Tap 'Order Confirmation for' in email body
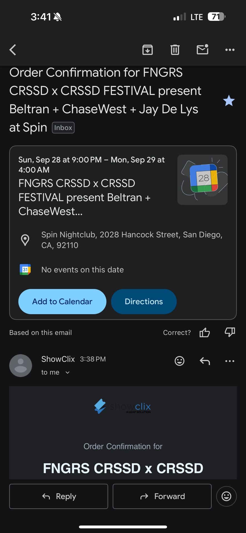The image size is (246, 533). click(123, 446)
